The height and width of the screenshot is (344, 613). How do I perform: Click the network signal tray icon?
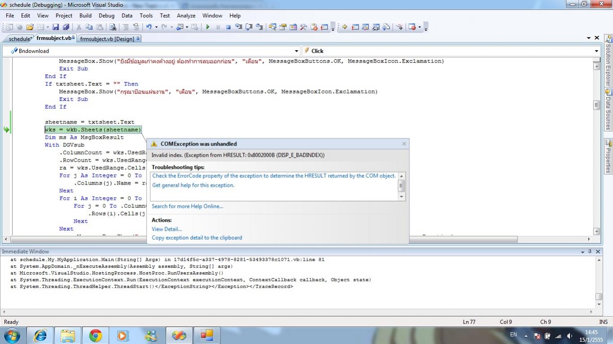tap(558, 335)
